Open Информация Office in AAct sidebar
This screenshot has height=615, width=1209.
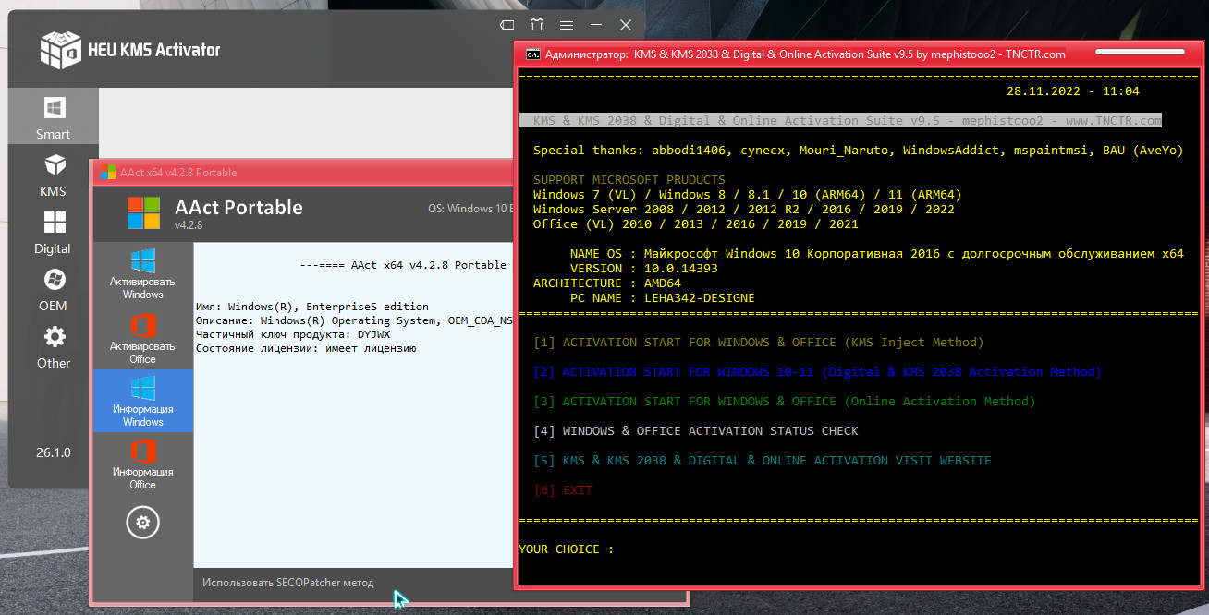click(142, 464)
